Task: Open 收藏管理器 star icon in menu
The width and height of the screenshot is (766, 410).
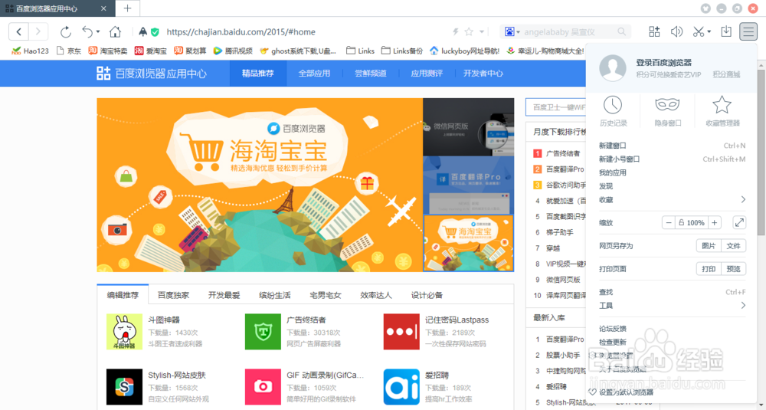Action: 722,104
